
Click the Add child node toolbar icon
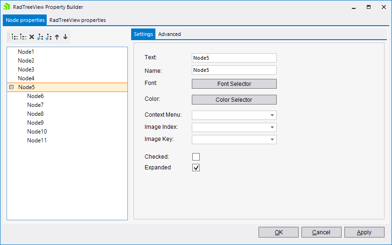(23, 37)
